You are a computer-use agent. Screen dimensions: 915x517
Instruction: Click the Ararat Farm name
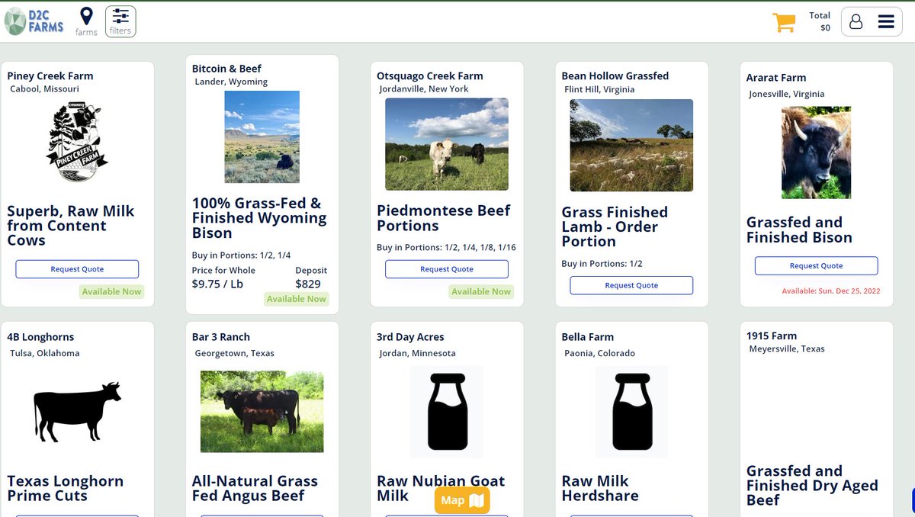coord(776,77)
